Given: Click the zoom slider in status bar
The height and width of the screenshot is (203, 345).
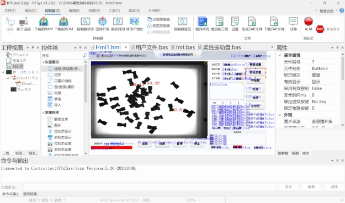Looking at the screenshot, I should (225, 200).
